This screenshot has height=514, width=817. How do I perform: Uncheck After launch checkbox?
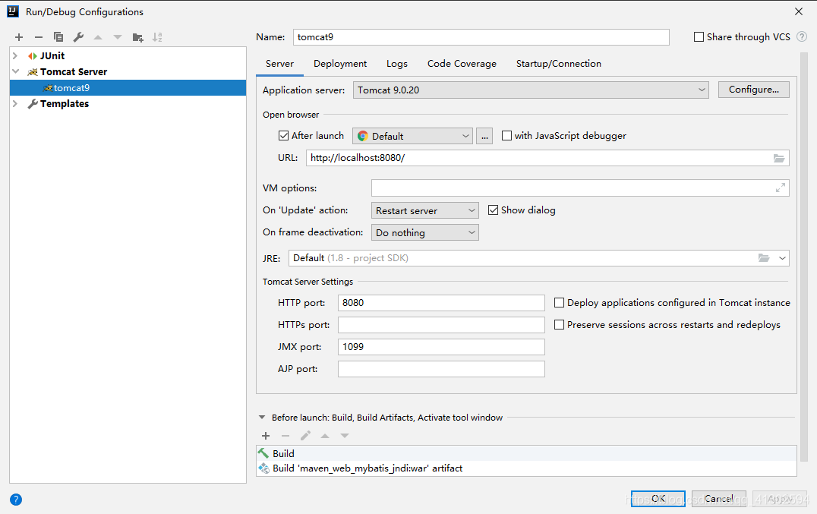click(x=283, y=136)
